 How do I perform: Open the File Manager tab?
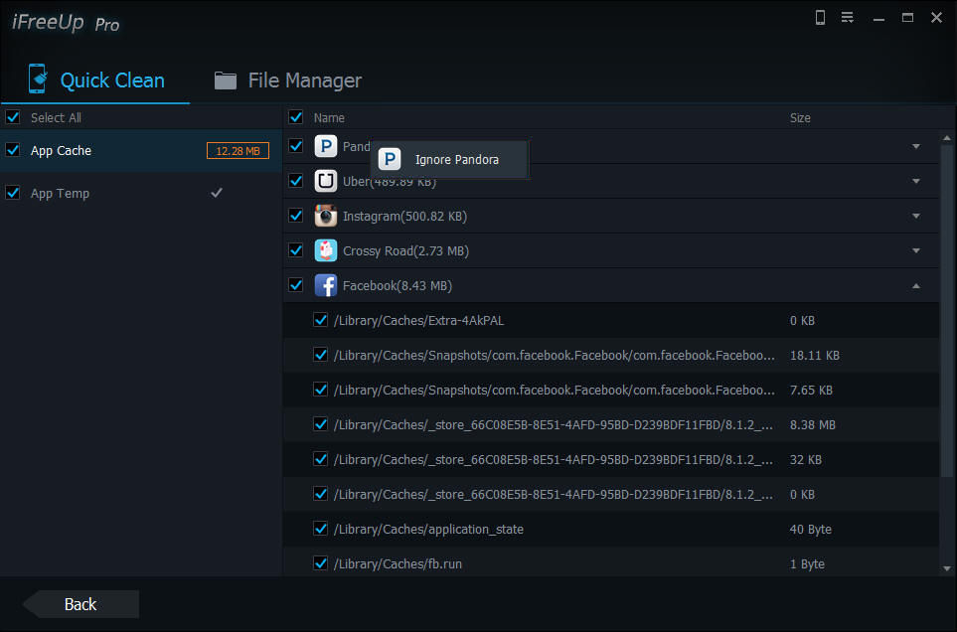click(x=288, y=80)
